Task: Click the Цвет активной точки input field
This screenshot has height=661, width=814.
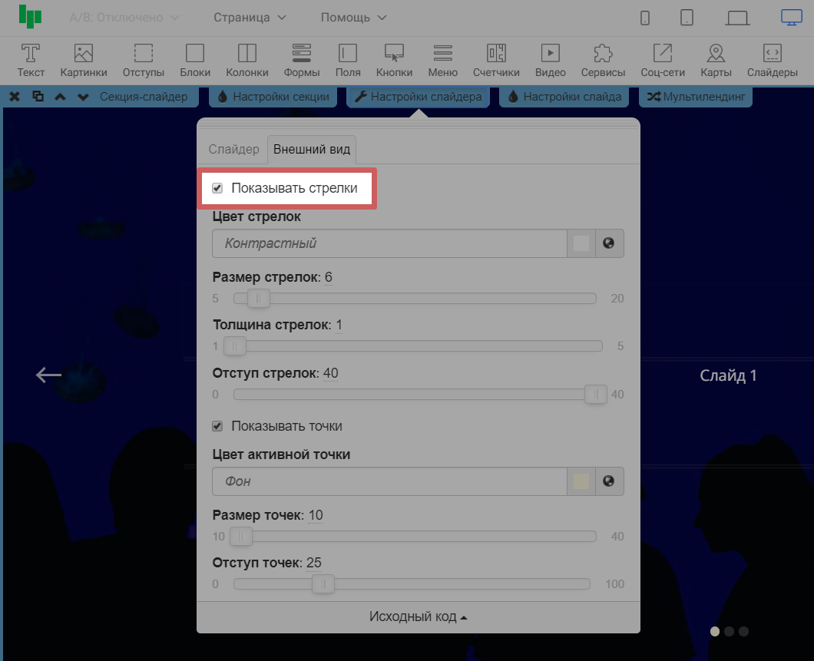Action: pyautogui.click(x=389, y=481)
